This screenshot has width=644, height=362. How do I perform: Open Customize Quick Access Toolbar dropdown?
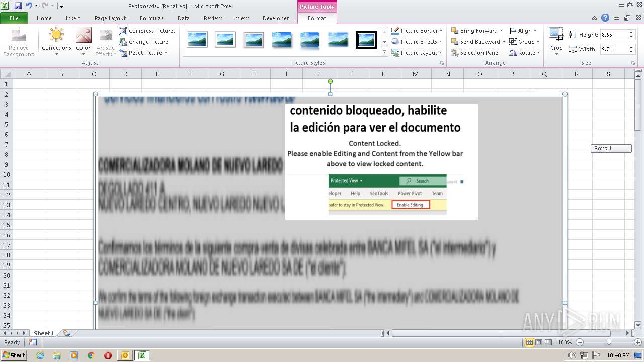(61, 6)
